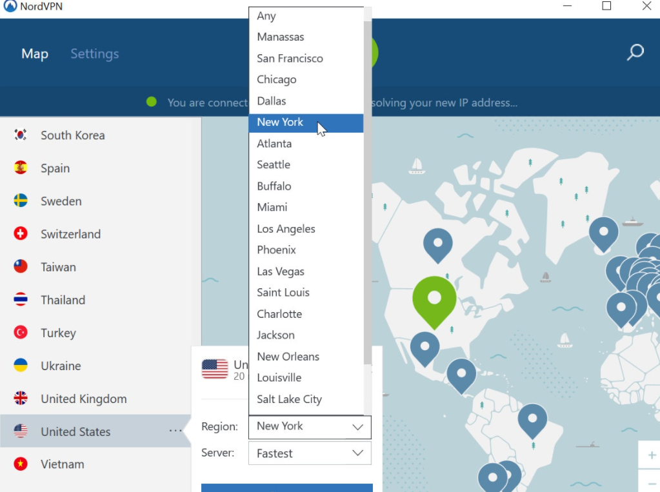Select Vietnam in country list

(x=95, y=464)
